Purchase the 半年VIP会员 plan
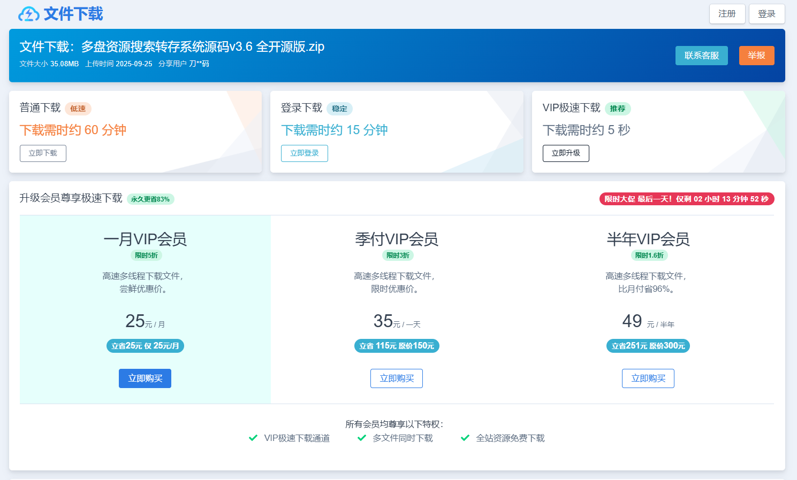 point(648,378)
